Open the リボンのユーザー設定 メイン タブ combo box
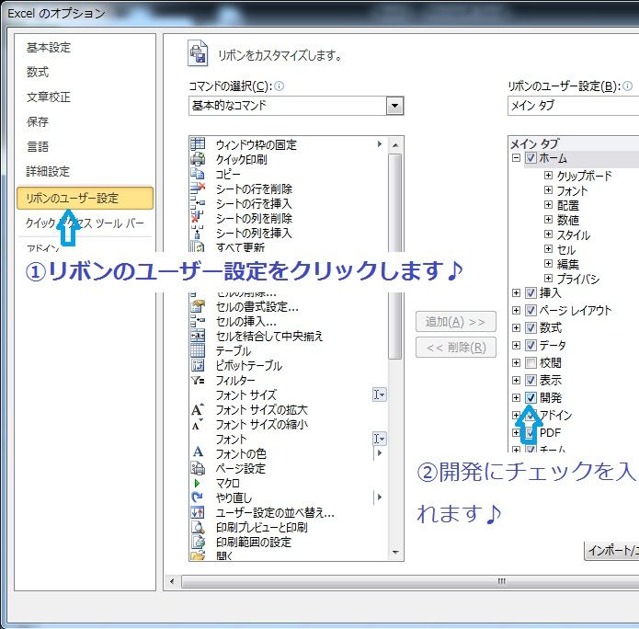The width and height of the screenshot is (639, 629). point(573,106)
